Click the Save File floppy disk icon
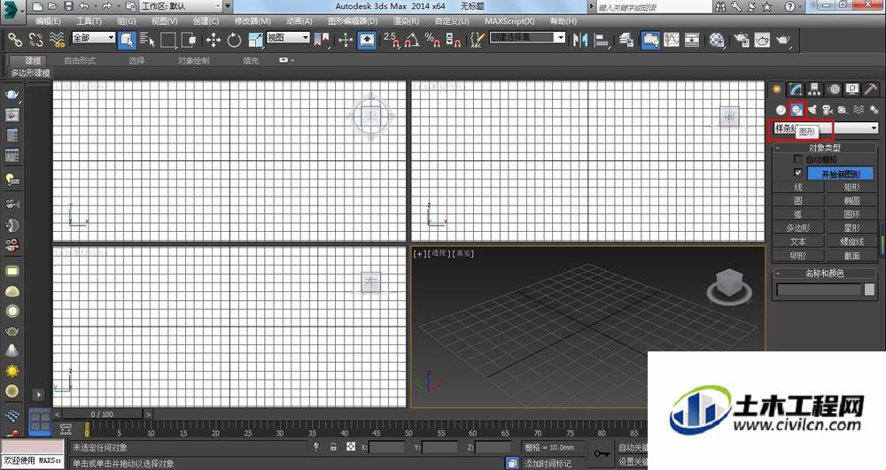 68,7
